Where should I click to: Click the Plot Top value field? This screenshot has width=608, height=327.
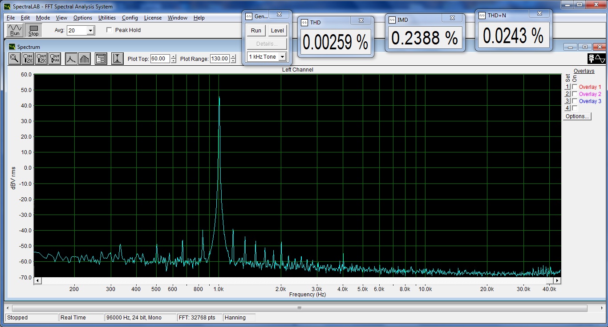tap(161, 58)
